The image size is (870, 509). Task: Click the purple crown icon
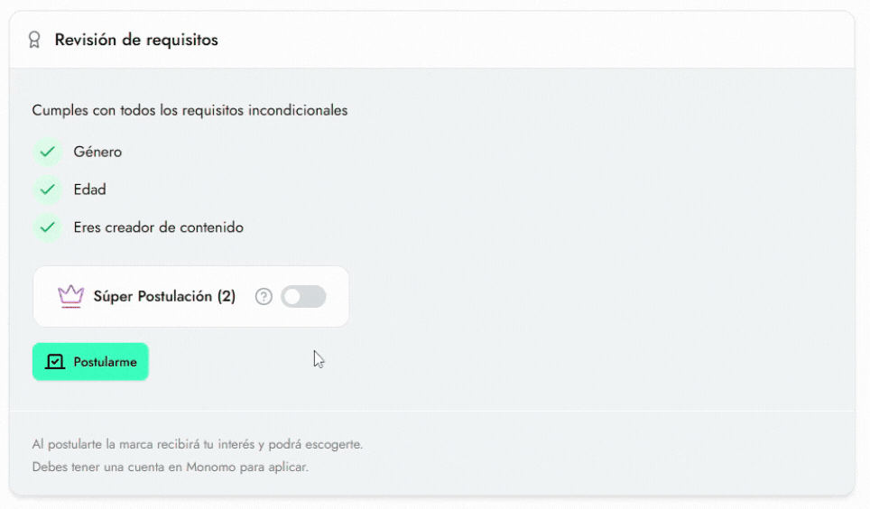[x=70, y=296]
